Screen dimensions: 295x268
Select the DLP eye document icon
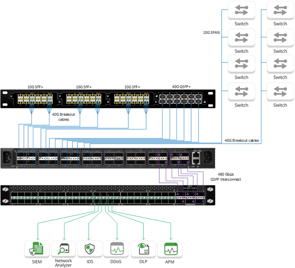(x=143, y=249)
